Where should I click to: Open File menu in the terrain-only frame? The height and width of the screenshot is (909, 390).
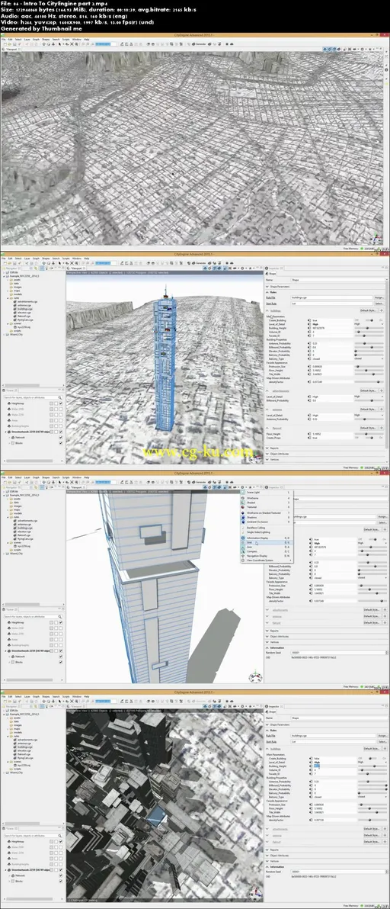pos(4,40)
